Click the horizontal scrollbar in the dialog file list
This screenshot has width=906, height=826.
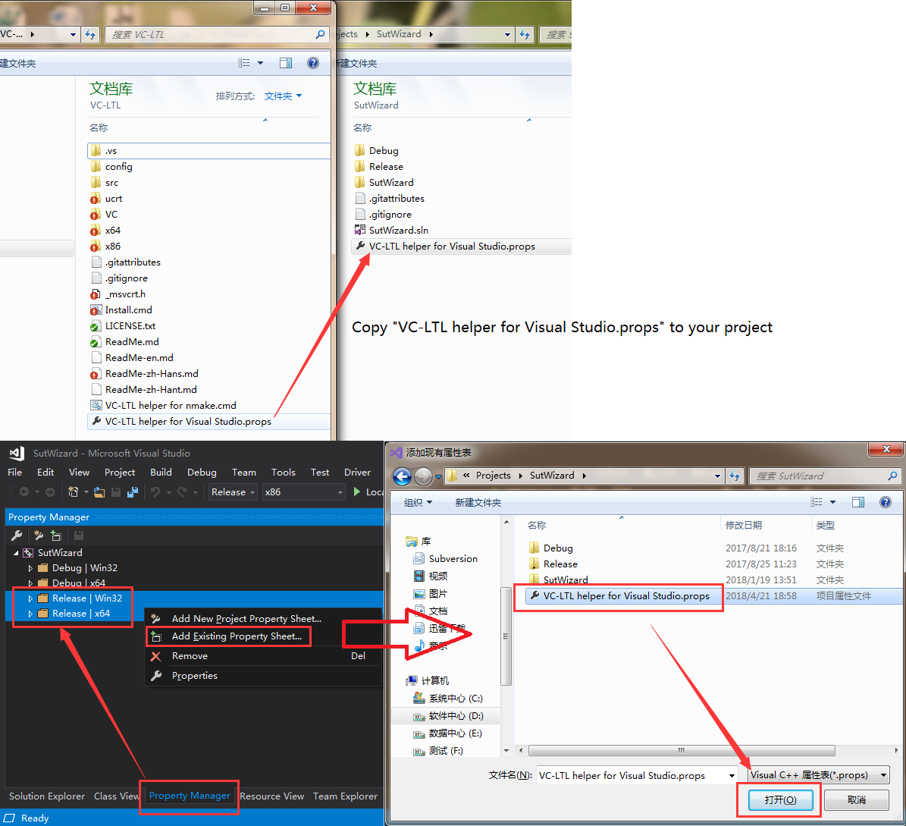pos(682,750)
